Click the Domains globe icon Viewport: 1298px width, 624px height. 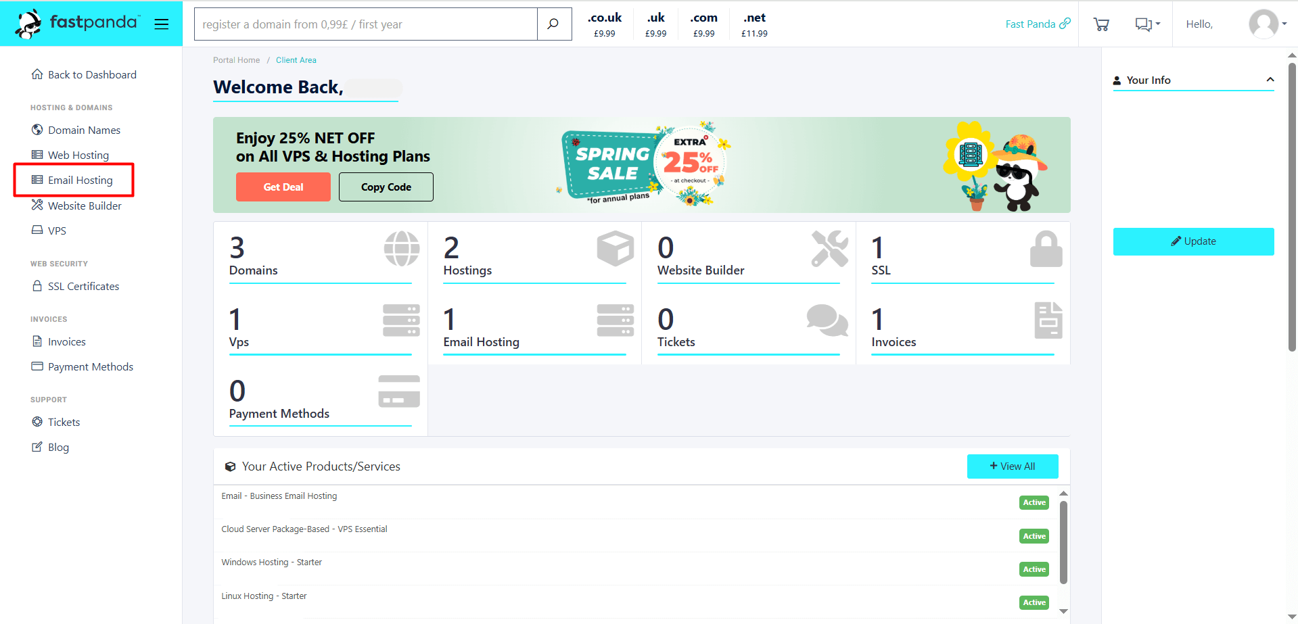click(x=402, y=248)
